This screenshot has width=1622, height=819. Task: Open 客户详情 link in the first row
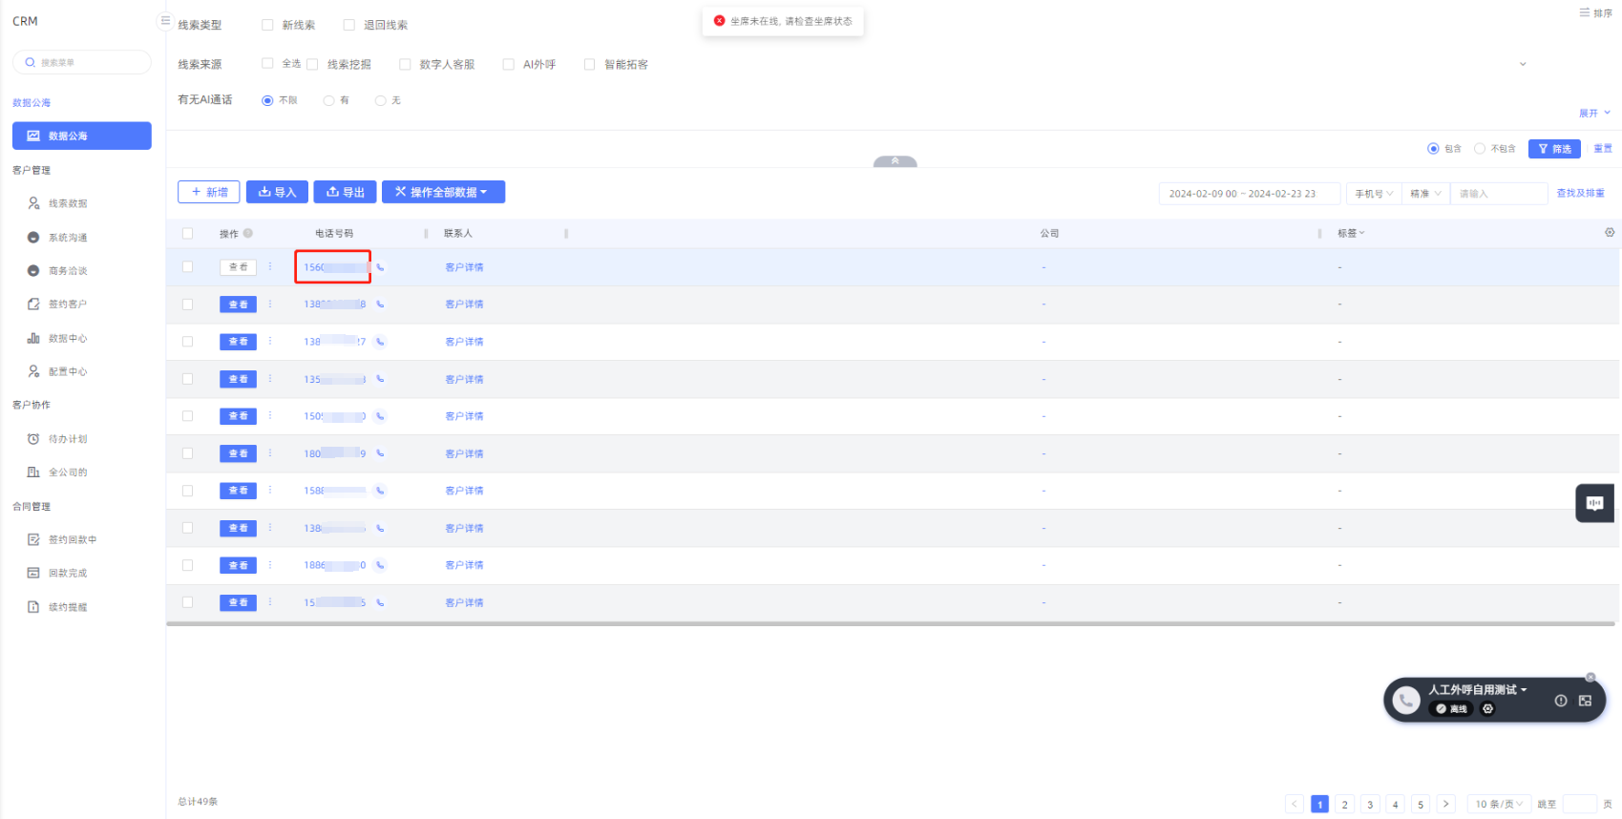464,267
